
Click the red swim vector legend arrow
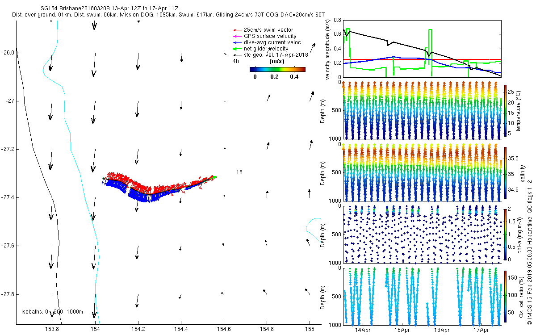[x=235, y=30]
